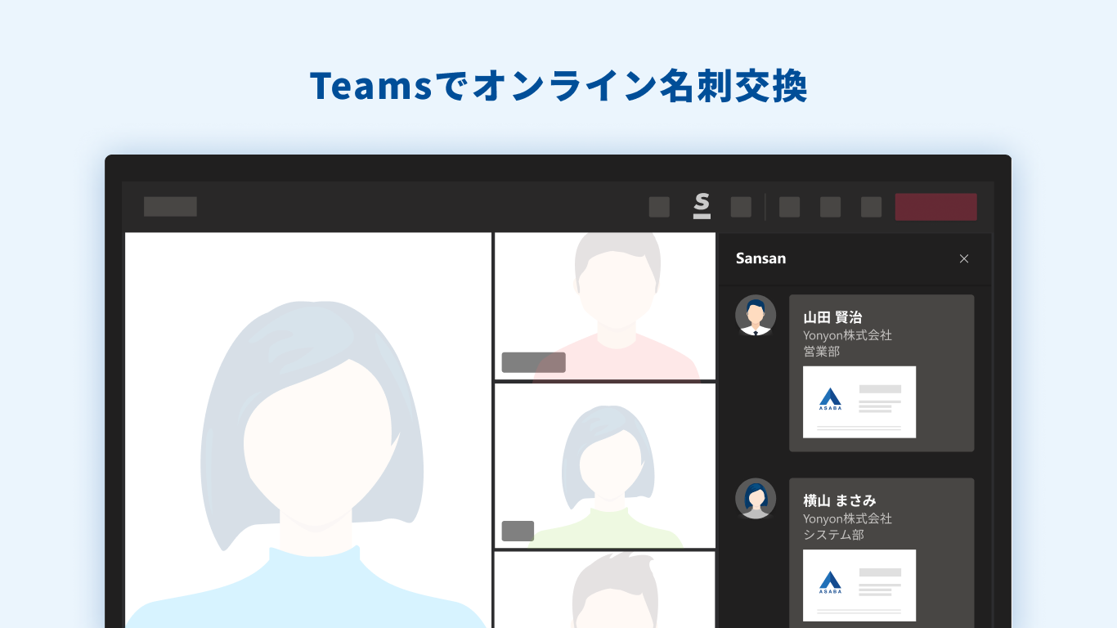Select the name 山田 賢治

pos(832,317)
